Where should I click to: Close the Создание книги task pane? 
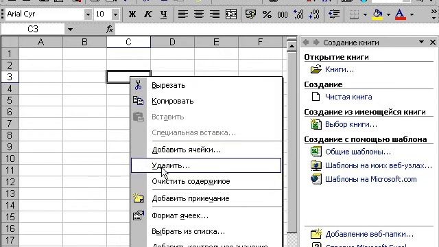433,43
